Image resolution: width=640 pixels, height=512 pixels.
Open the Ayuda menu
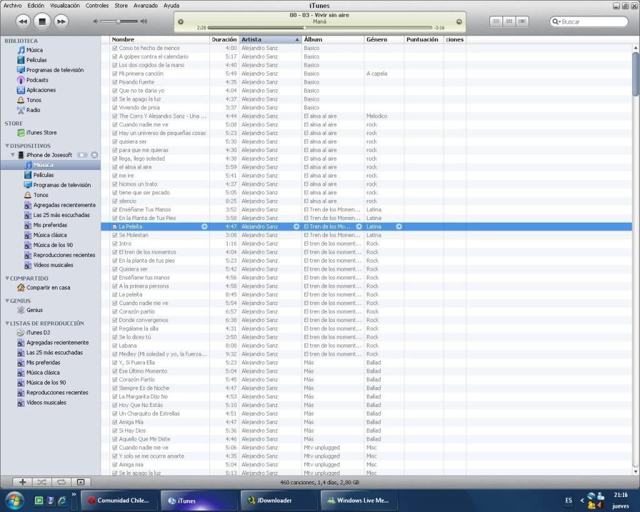(171, 6)
